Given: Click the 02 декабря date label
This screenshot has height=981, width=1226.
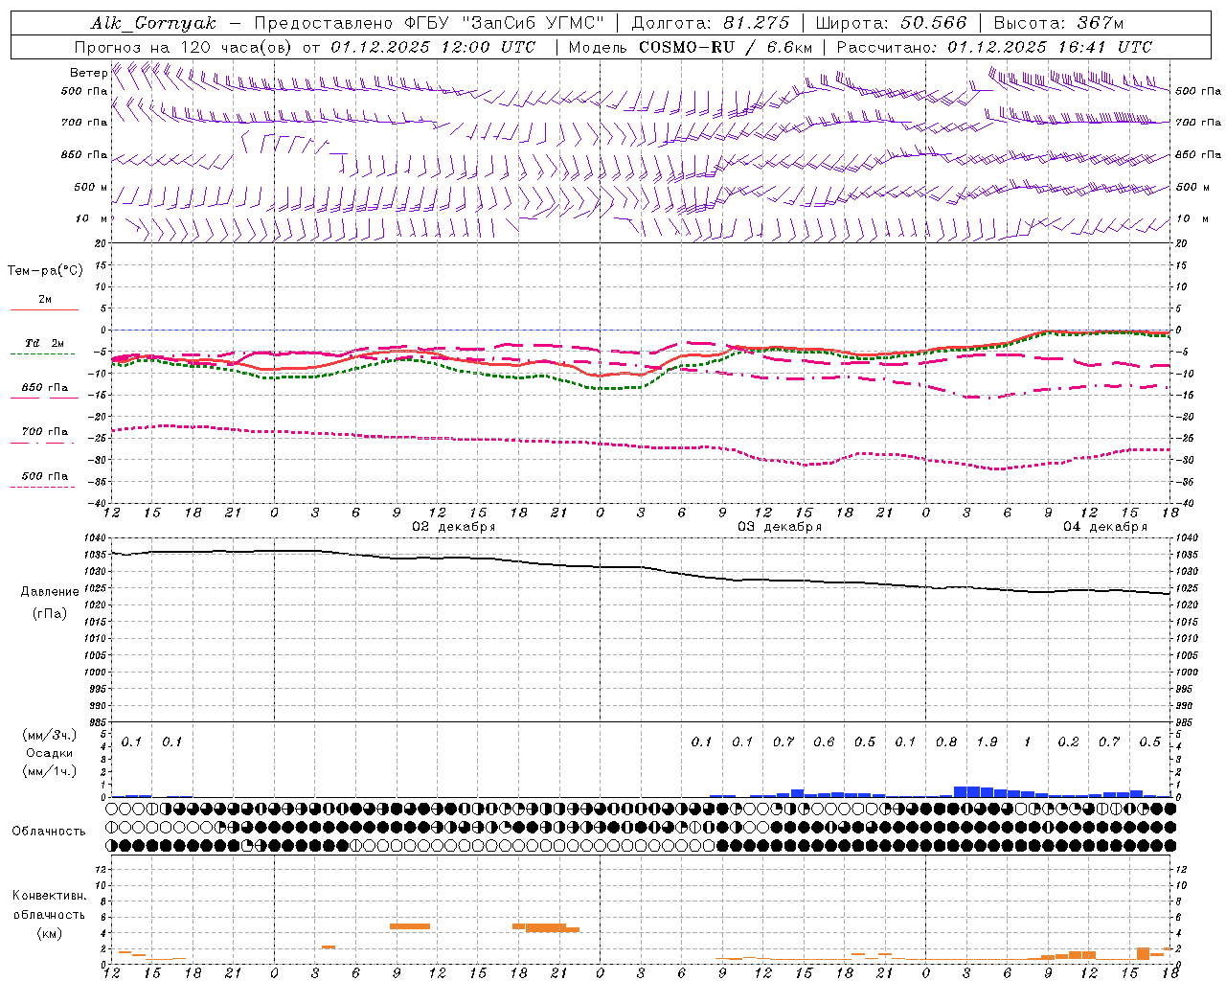Looking at the screenshot, I should click(454, 527).
